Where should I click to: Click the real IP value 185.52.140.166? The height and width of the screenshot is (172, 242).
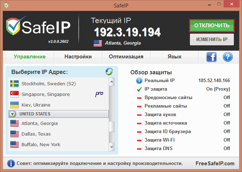214,80
